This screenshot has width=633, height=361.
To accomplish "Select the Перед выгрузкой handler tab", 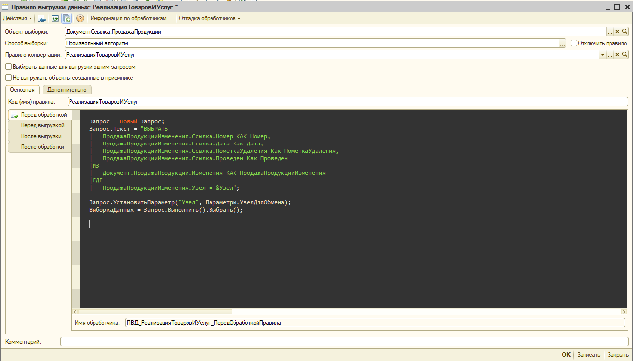I will tap(40, 125).
